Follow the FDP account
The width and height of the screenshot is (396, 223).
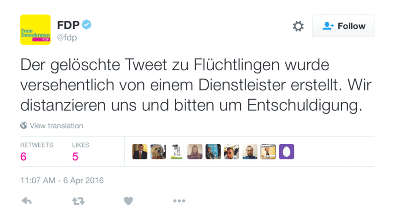(343, 26)
